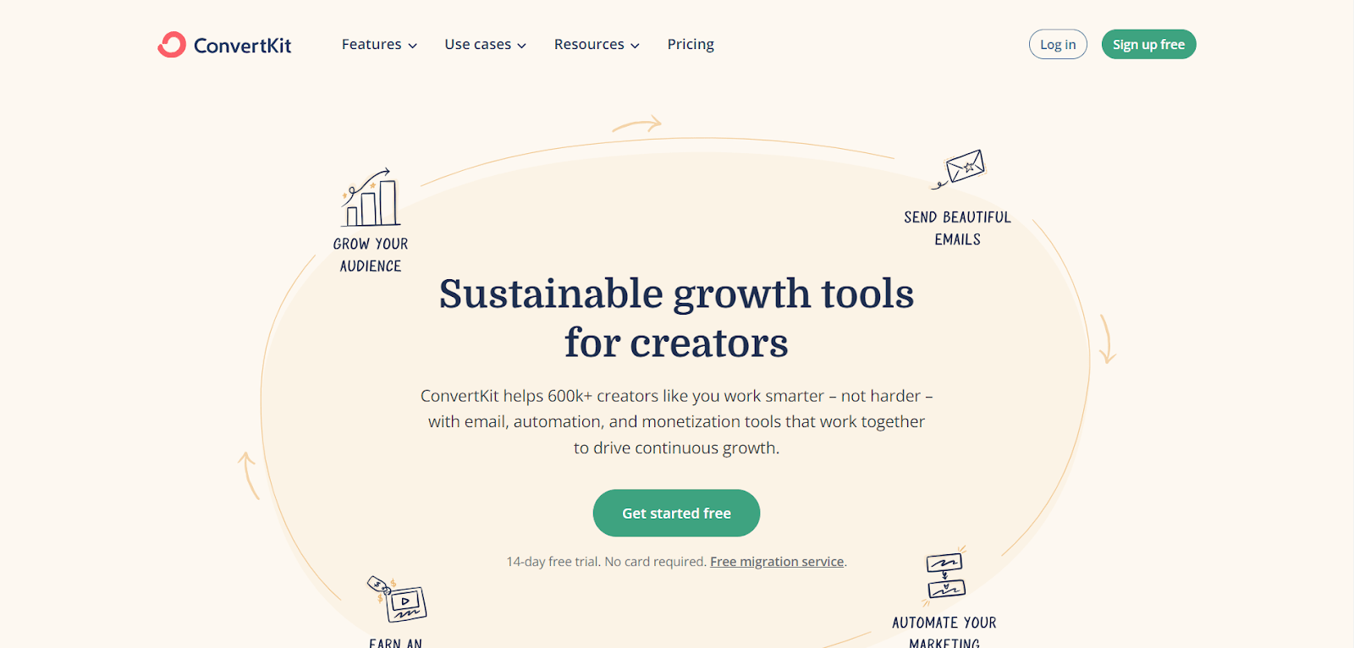This screenshot has width=1354, height=648.
Task: Click the bar chart growth icon
Action: 371,197
